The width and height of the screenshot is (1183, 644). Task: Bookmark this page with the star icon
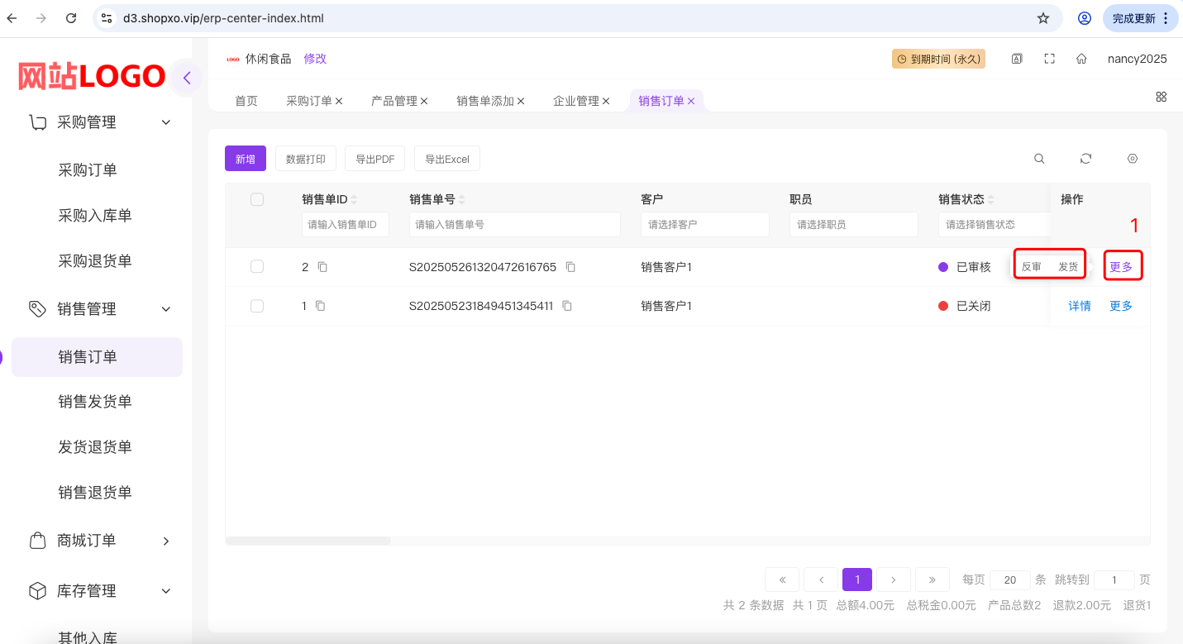[x=1043, y=18]
